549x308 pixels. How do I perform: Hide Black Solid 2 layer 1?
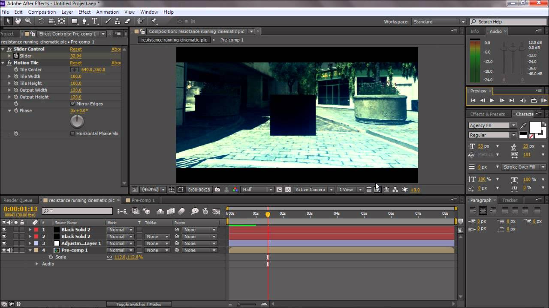(x=4, y=230)
